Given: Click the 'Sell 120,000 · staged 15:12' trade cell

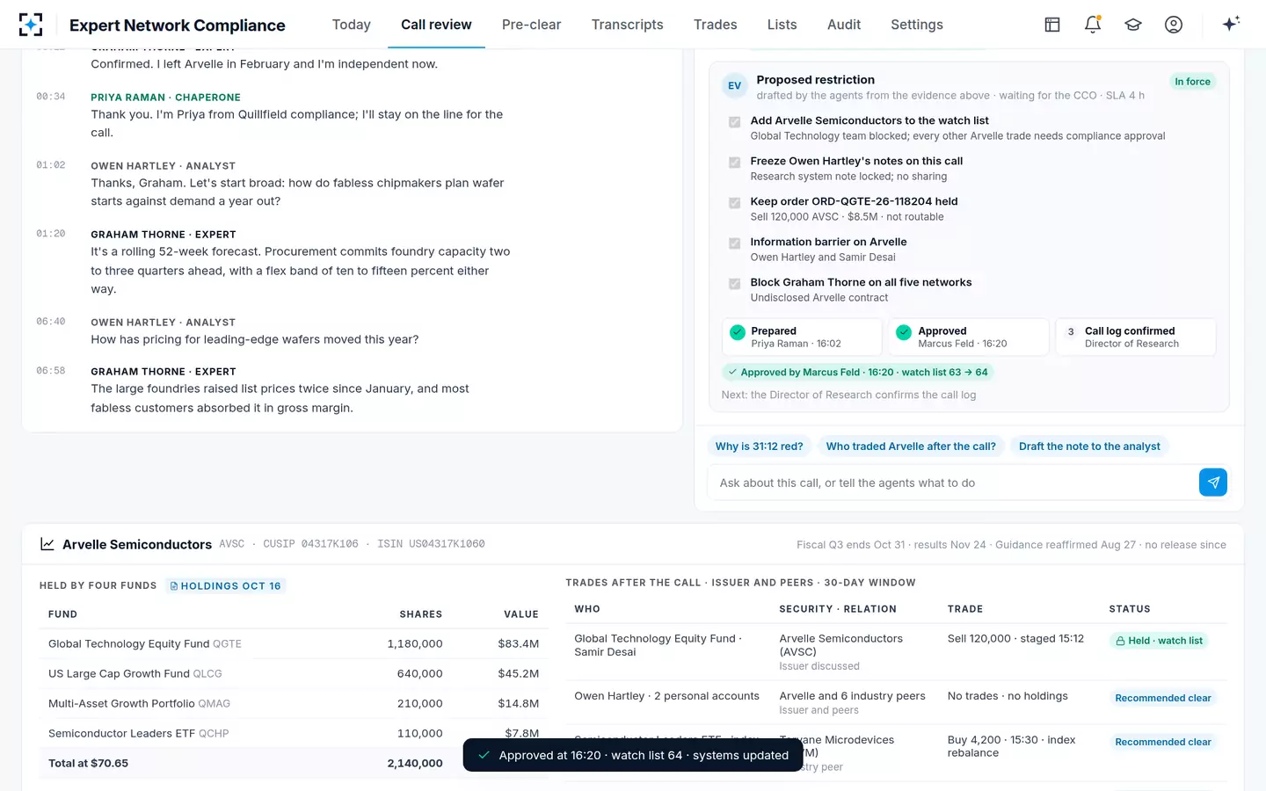Looking at the screenshot, I should pyautogui.click(x=1015, y=639).
